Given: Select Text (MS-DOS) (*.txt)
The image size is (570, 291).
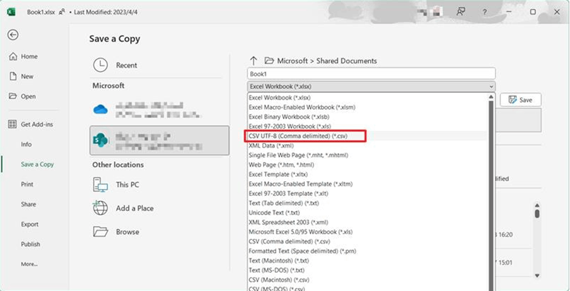Looking at the screenshot, I should 367,270.
